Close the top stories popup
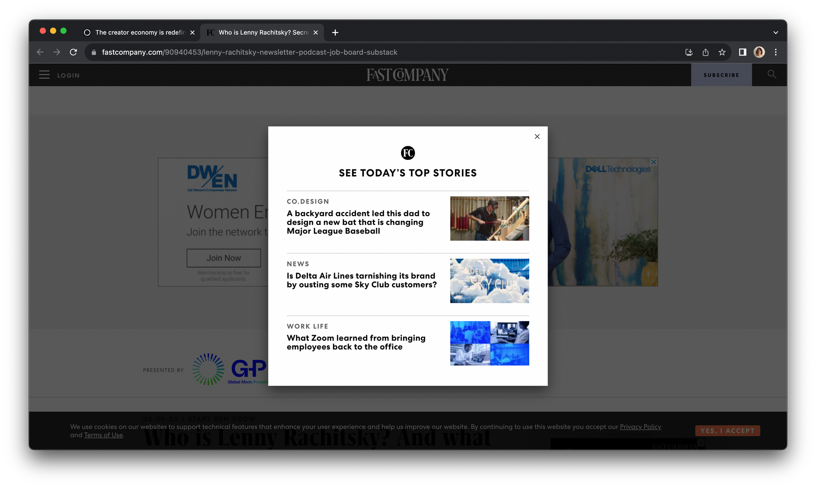The width and height of the screenshot is (816, 488). coord(537,137)
